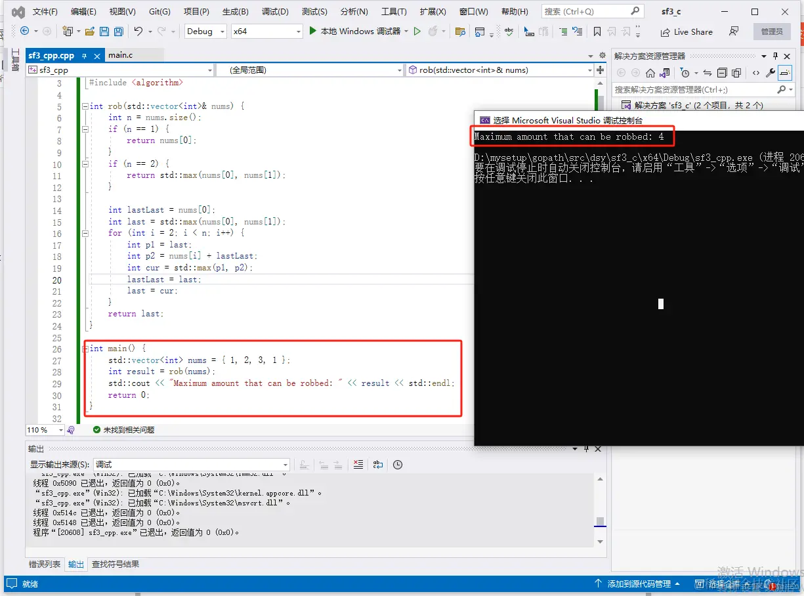804x596 pixels.
Task: Collapse all items in Solution Explorer
Action: coord(721,73)
